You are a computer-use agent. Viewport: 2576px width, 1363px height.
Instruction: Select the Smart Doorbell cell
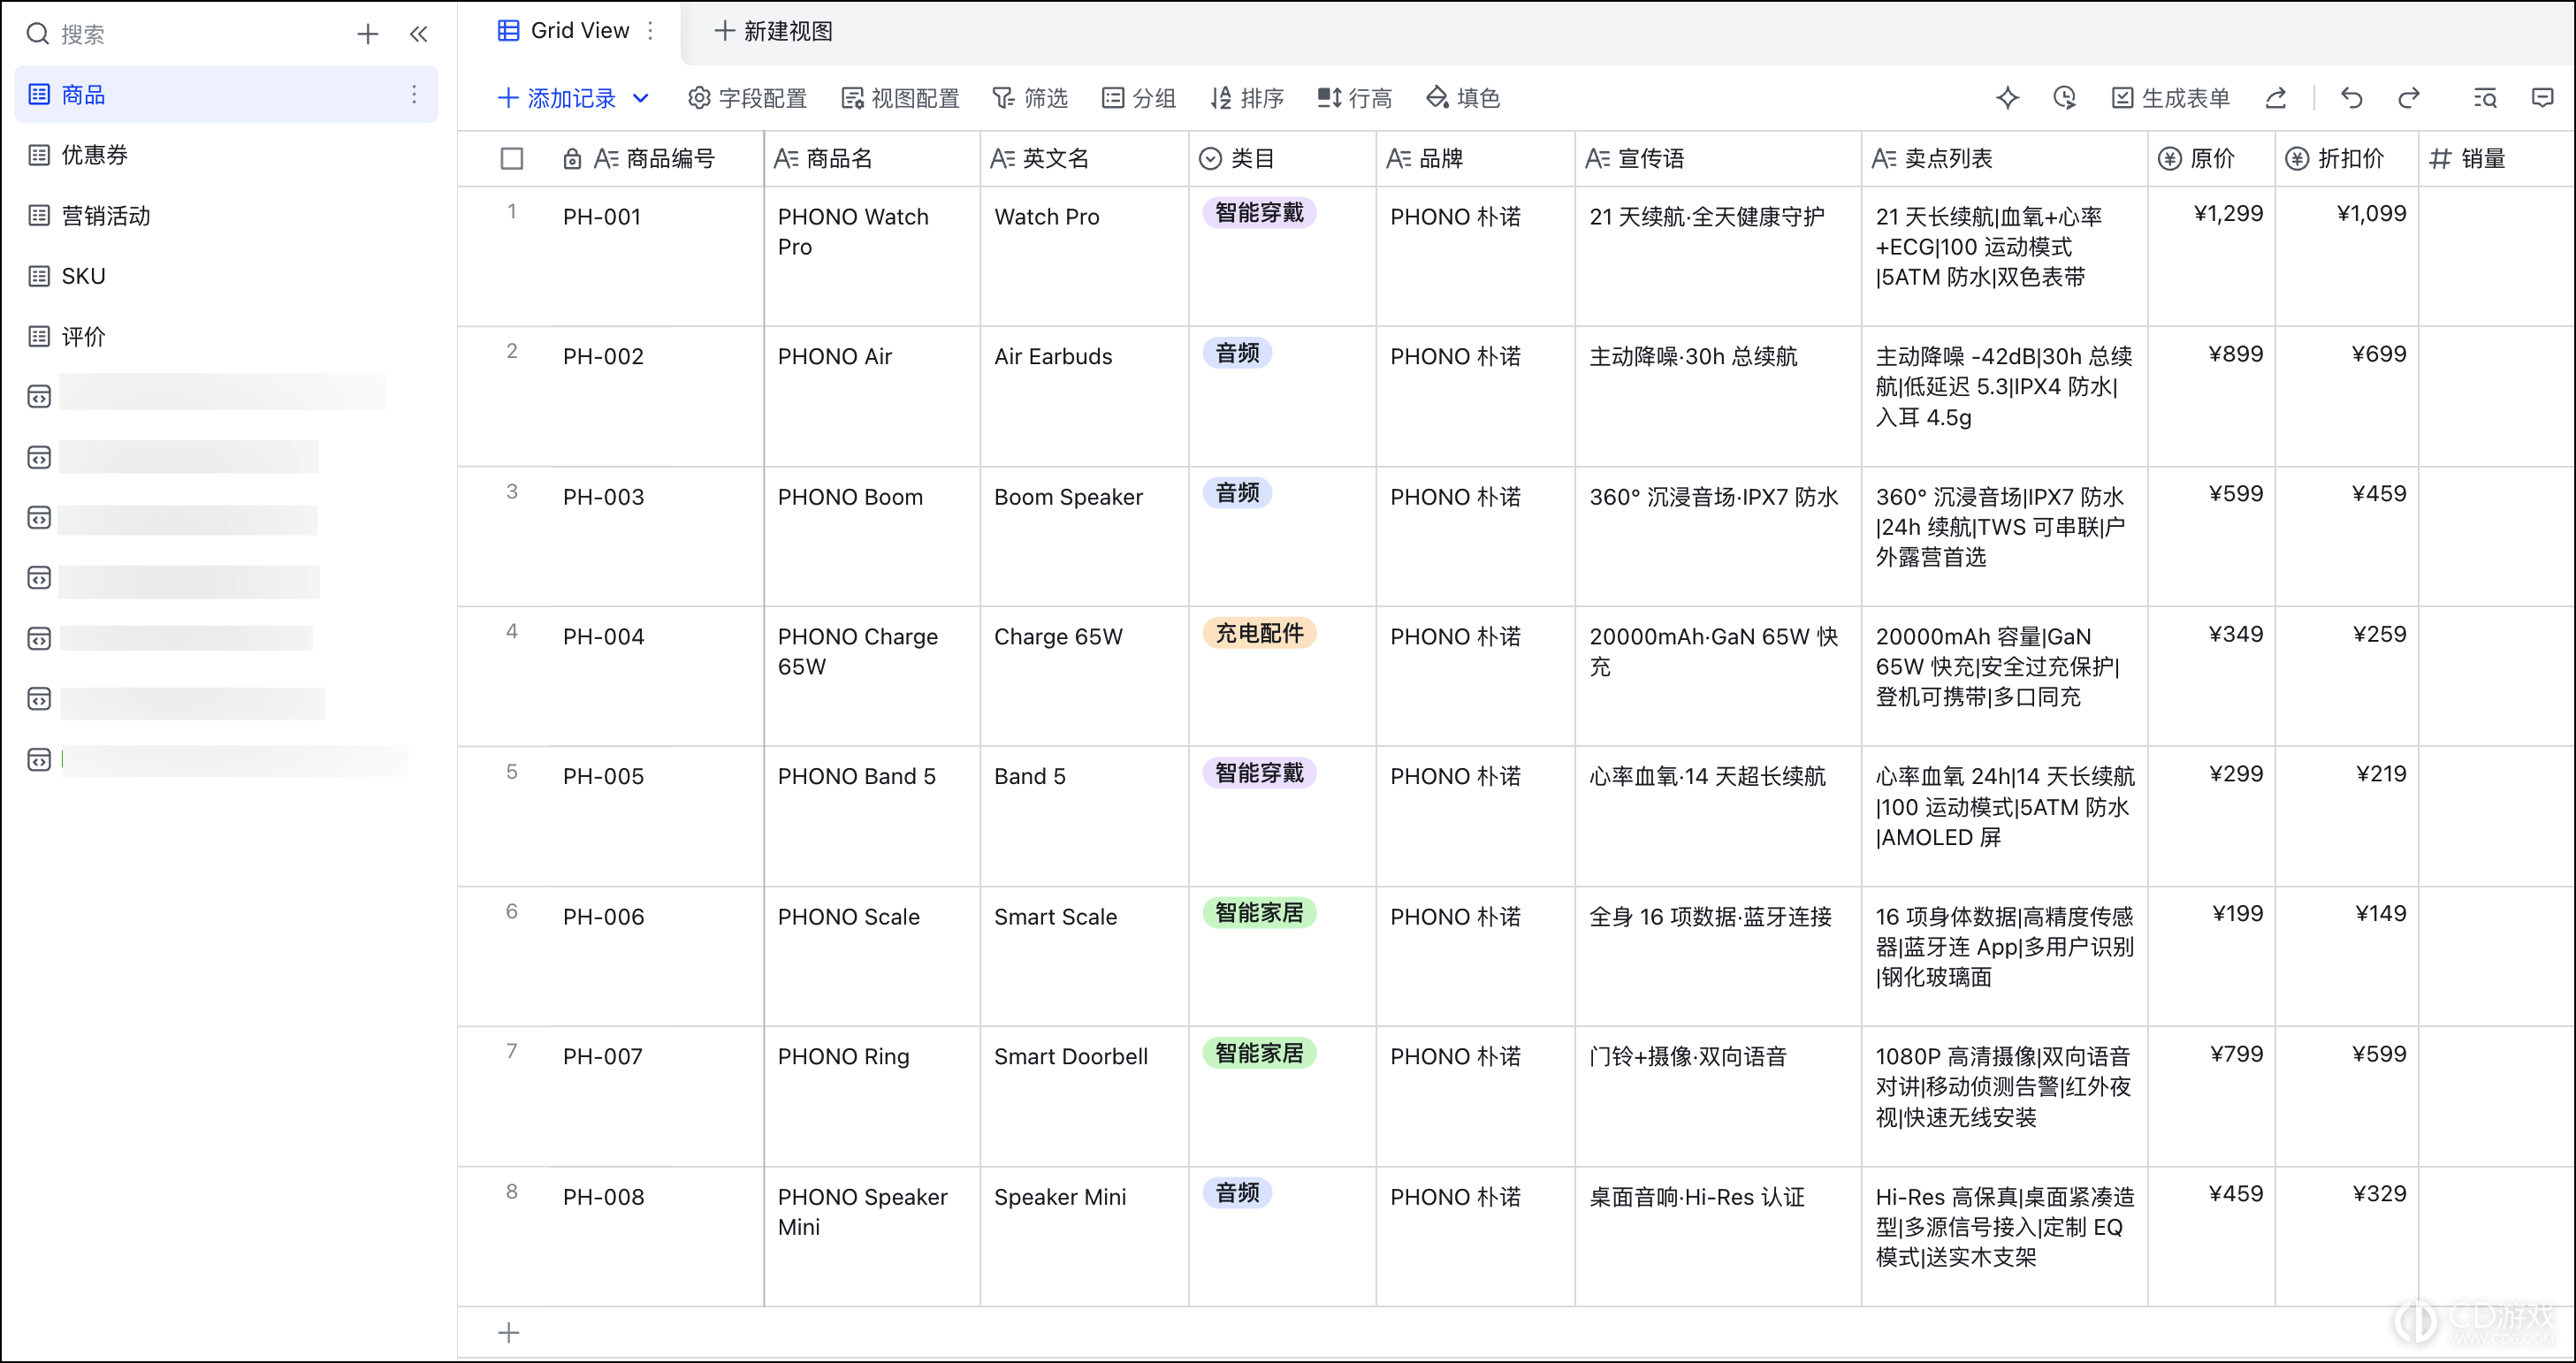point(1085,1096)
